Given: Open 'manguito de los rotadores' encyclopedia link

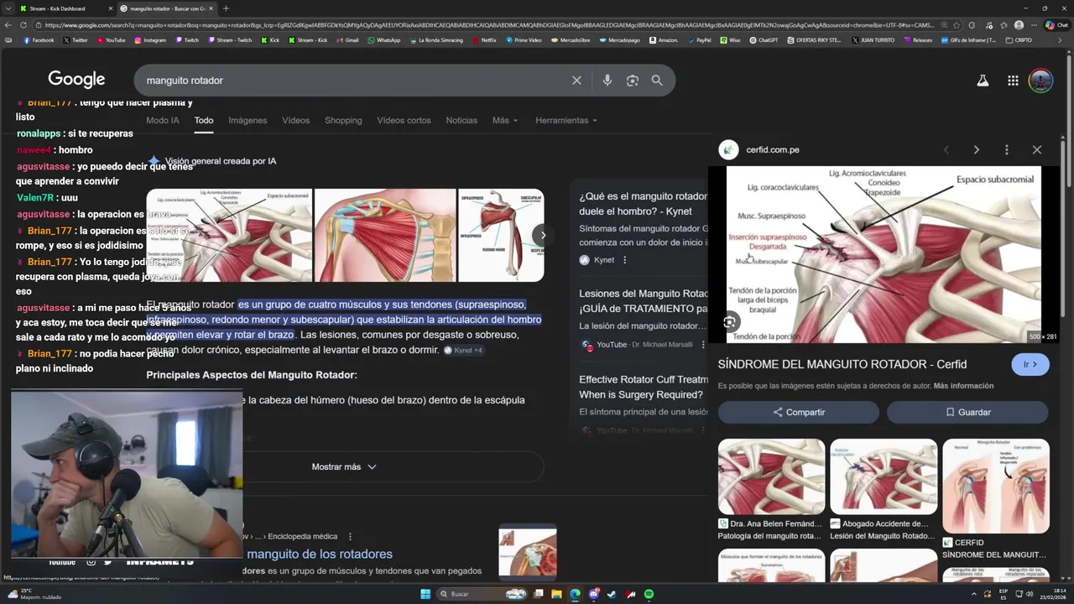Looking at the screenshot, I should 320,554.
